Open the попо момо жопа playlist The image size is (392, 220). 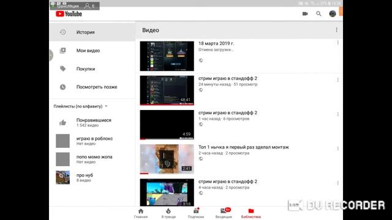pos(92,159)
